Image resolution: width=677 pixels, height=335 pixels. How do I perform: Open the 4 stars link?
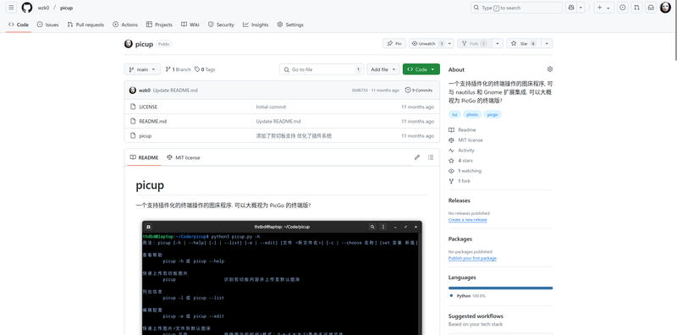(x=460, y=161)
